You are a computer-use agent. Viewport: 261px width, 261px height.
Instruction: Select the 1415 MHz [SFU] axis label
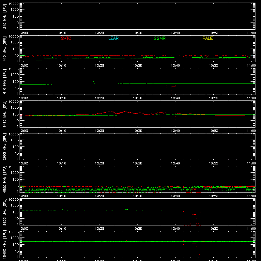click(4, 114)
